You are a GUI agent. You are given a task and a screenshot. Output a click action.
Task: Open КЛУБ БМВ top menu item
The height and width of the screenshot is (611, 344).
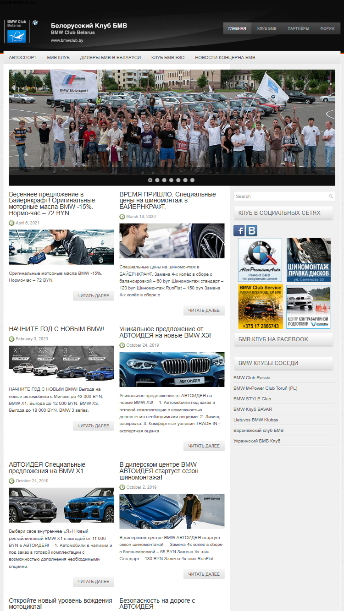coord(267,28)
